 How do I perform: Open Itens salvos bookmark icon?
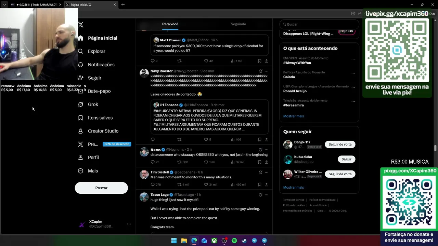[x=80, y=118]
